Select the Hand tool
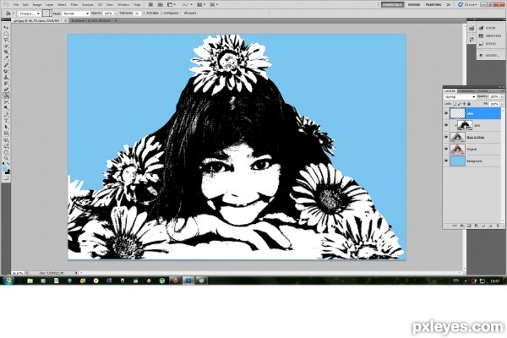The width and height of the screenshot is (507, 338). (6, 153)
